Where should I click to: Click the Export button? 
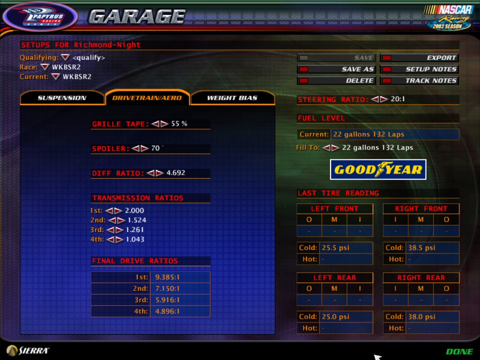click(419, 58)
